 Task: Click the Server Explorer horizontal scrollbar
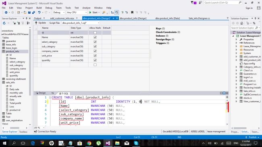pos(15,128)
